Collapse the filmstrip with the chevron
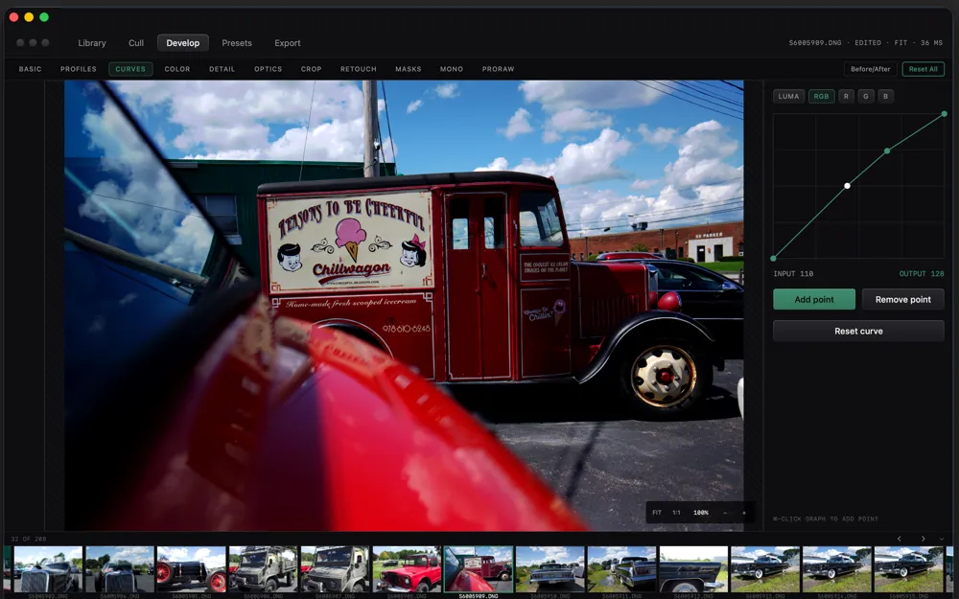This screenshot has height=599, width=959. [942, 539]
